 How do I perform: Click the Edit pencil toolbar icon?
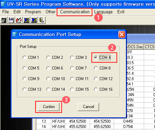pos(19,20)
